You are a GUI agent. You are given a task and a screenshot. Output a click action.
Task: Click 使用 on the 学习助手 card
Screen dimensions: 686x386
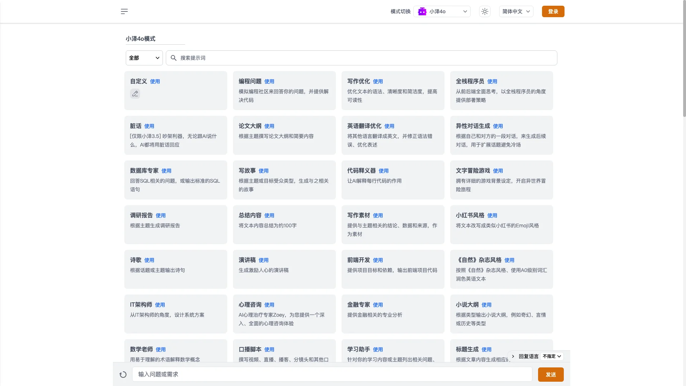point(378,350)
